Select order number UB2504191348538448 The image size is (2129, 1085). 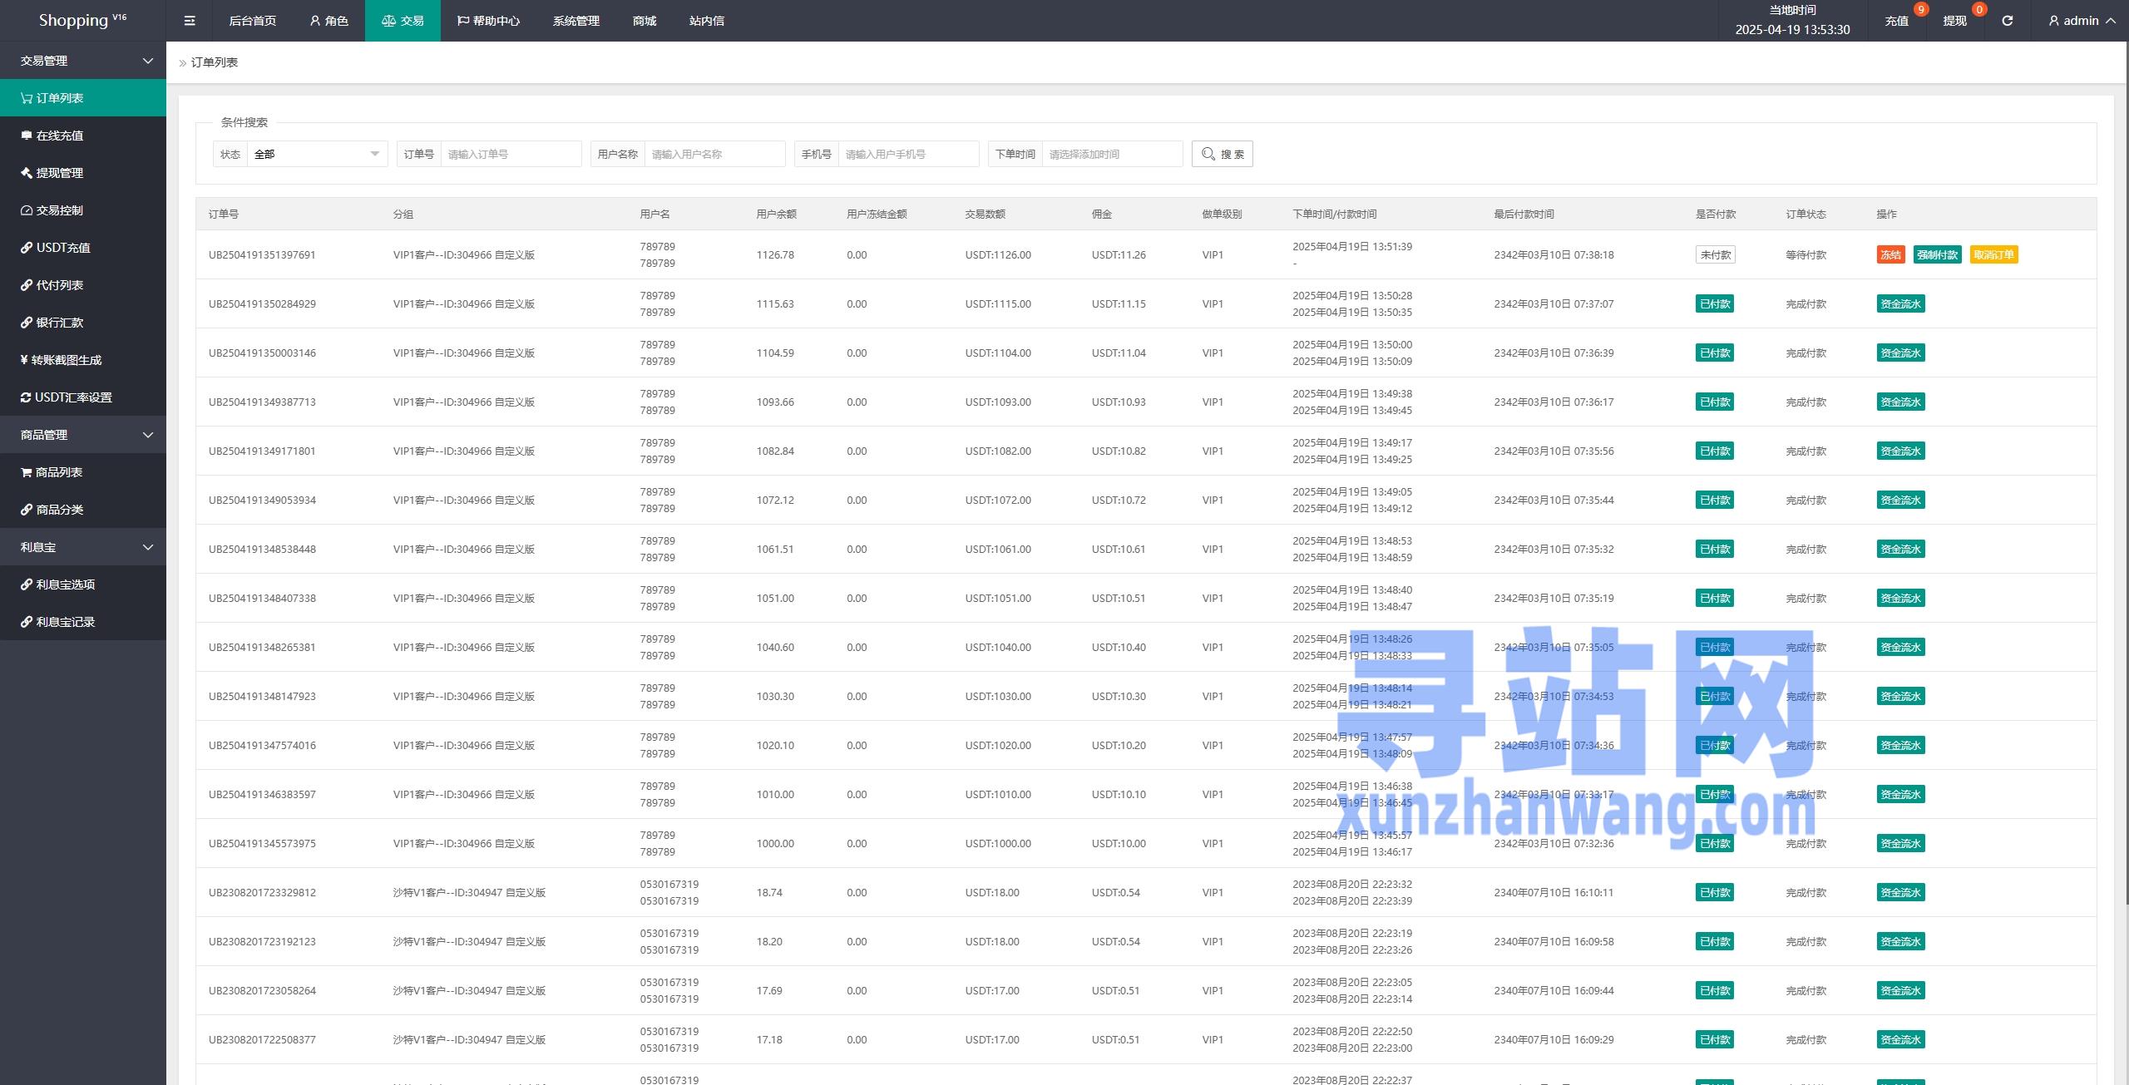coord(262,550)
